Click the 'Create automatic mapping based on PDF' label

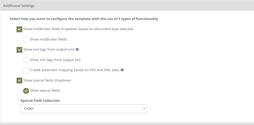coord(74,70)
